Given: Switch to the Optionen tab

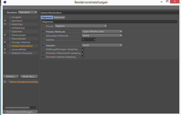Looking at the screenshot, I should 59,17.
